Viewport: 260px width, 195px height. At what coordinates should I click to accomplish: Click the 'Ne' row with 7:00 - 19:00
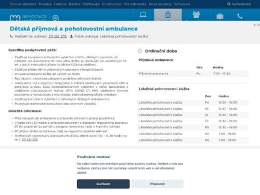(193, 140)
